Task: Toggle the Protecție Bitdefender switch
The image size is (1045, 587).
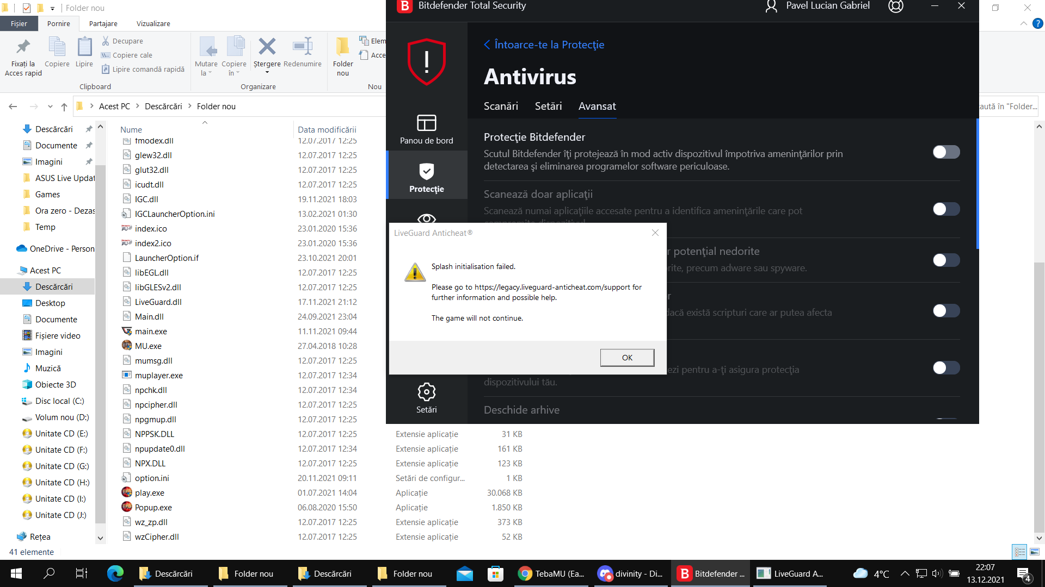Action: (946, 152)
